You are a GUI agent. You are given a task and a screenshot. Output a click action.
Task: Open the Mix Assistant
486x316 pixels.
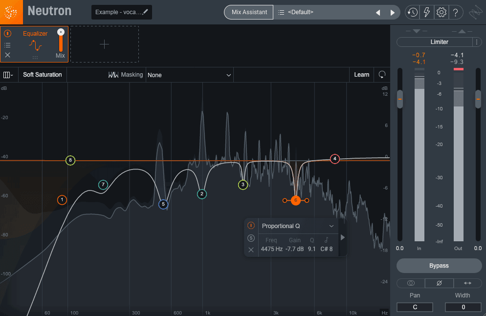pyautogui.click(x=249, y=12)
